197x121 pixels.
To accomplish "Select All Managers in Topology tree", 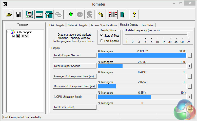I will [24, 32].
